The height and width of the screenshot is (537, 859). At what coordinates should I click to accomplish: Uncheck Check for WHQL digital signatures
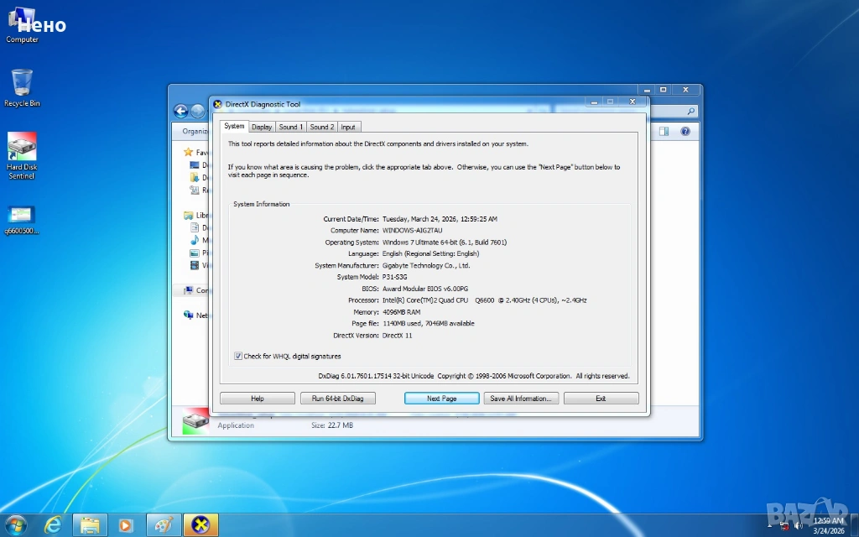(238, 356)
